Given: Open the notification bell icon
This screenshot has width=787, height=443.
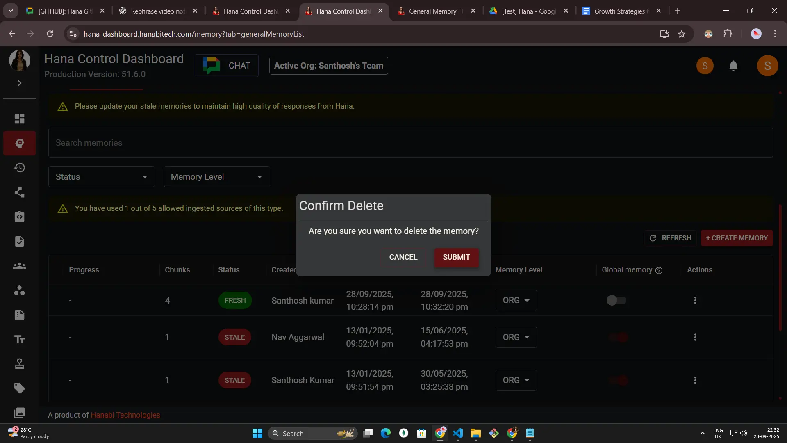Looking at the screenshot, I should pos(733,66).
